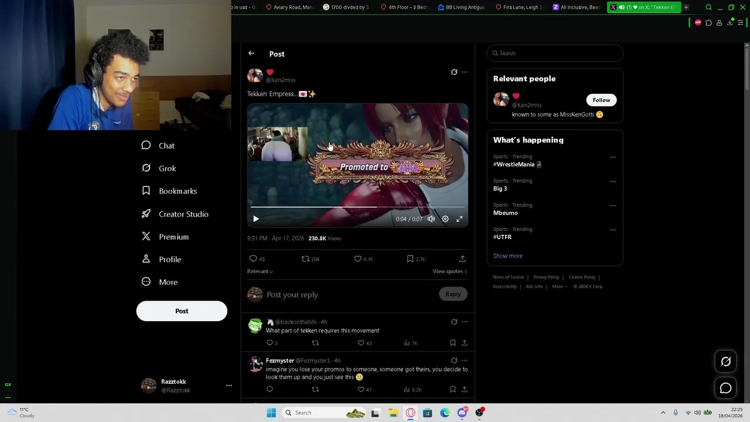Go back using the Post arrow

(251, 53)
